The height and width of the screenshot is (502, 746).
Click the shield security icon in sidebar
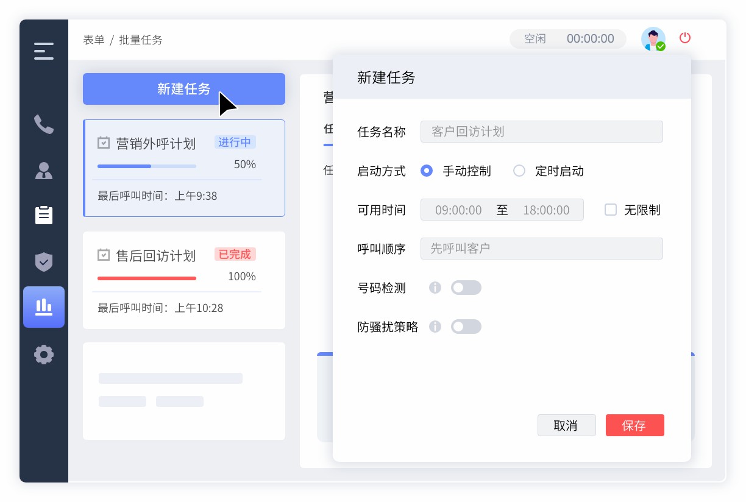pos(43,262)
